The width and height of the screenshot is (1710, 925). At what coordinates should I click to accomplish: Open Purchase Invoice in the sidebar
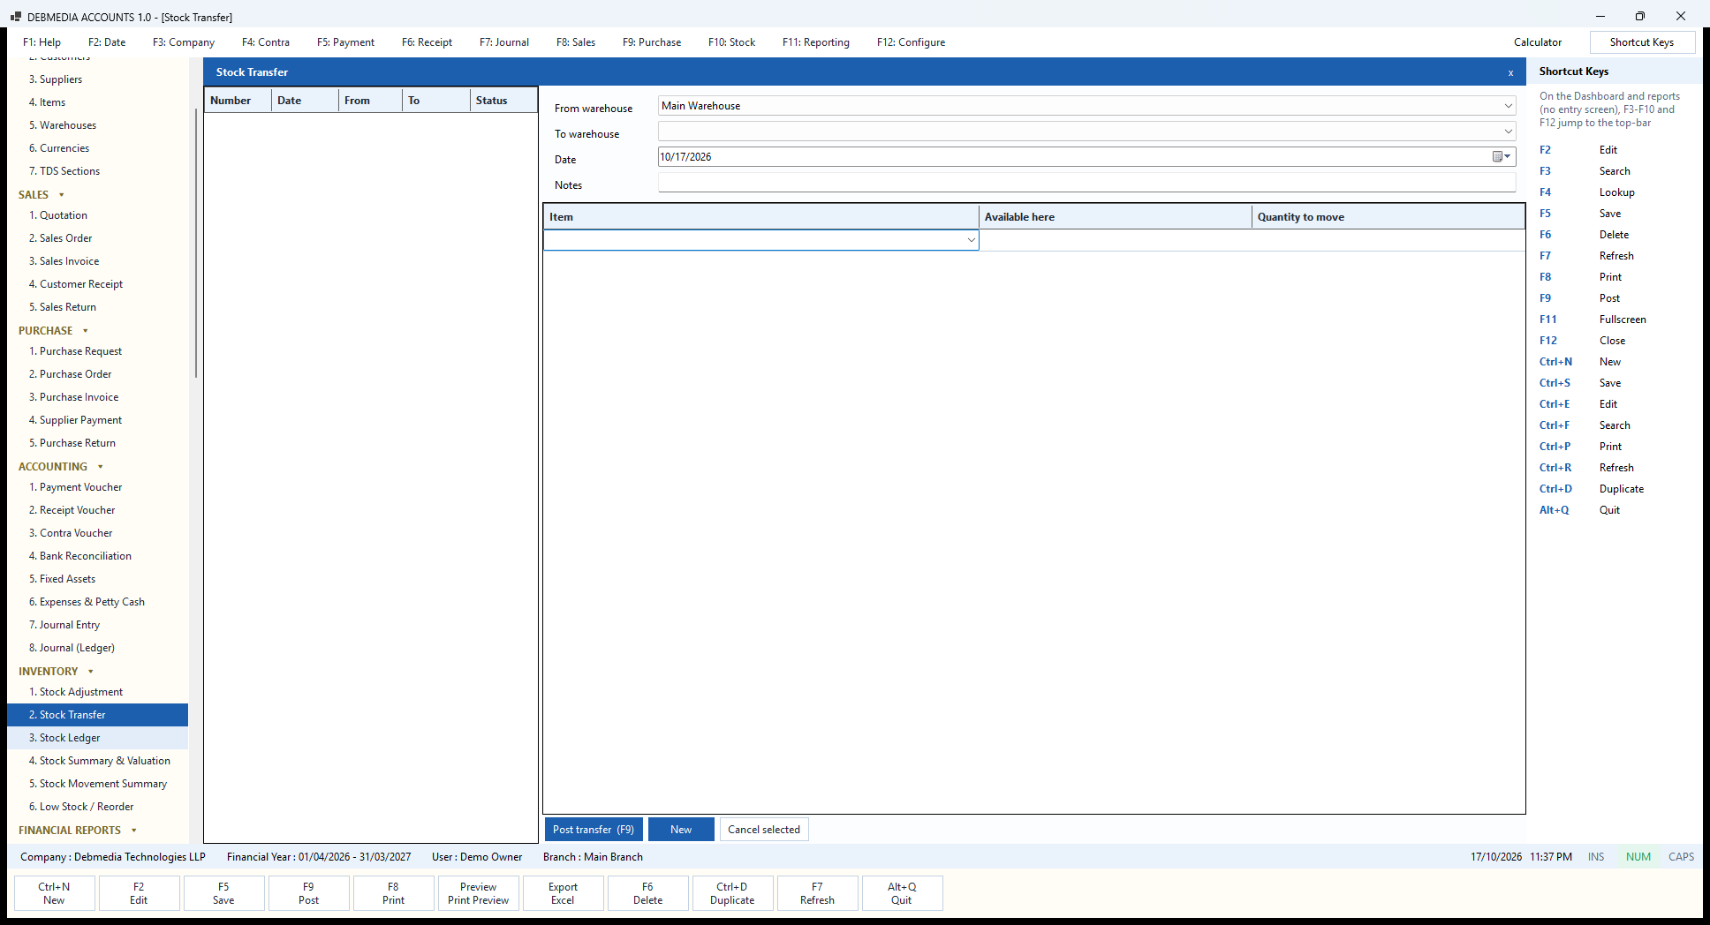click(x=97, y=397)
